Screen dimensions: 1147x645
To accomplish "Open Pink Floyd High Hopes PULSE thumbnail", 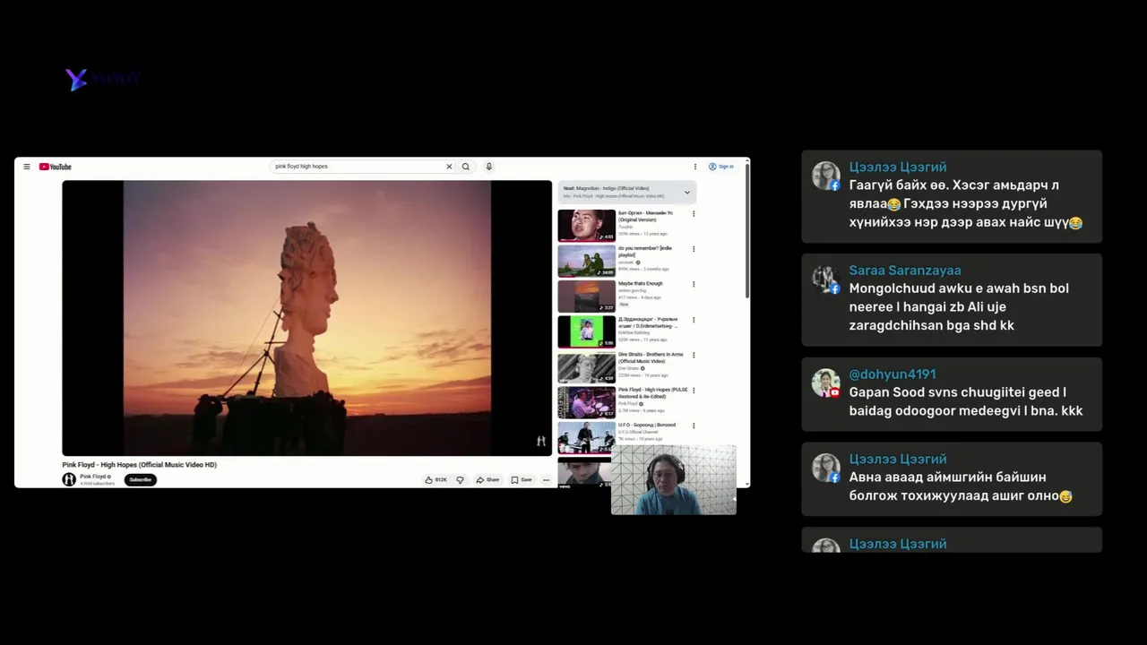I will tap(586, 402).
